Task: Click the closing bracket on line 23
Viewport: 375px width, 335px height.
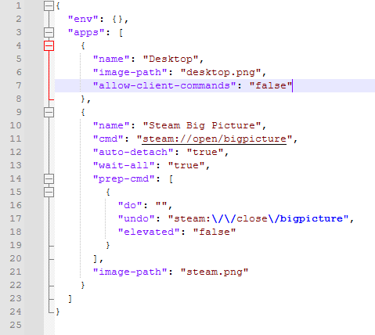Action: point(70,299)
